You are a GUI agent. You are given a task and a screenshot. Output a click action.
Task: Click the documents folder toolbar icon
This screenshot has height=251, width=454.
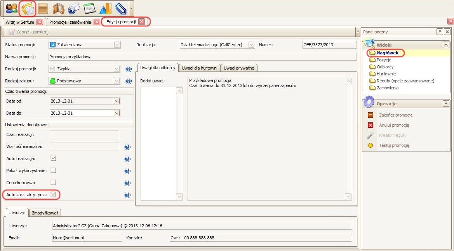pos(27,8)
